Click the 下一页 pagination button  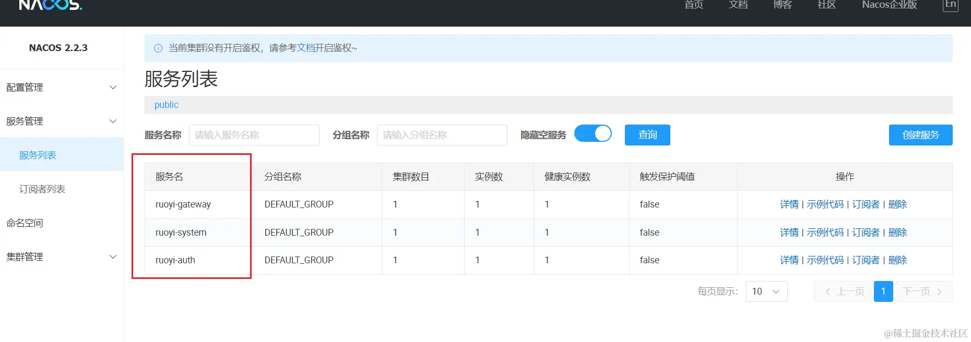pos(924,291)
